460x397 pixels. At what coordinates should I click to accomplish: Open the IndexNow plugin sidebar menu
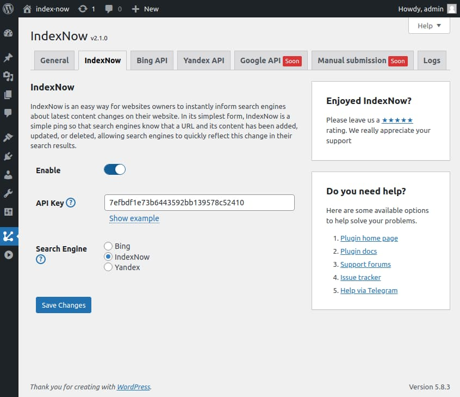(8, 236)
